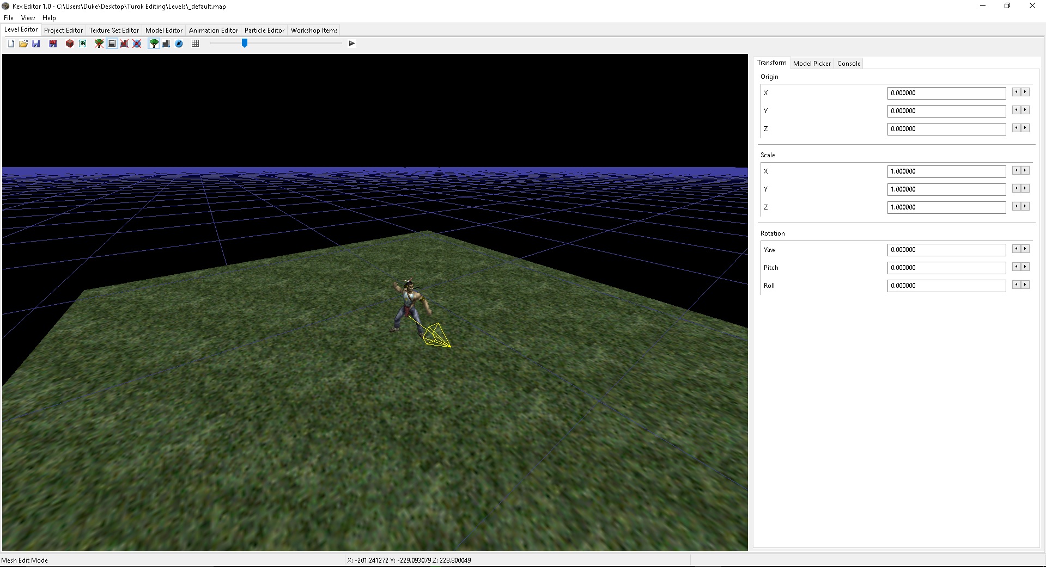Open the Texture Set Editor tab

click(x=114, y=30)
